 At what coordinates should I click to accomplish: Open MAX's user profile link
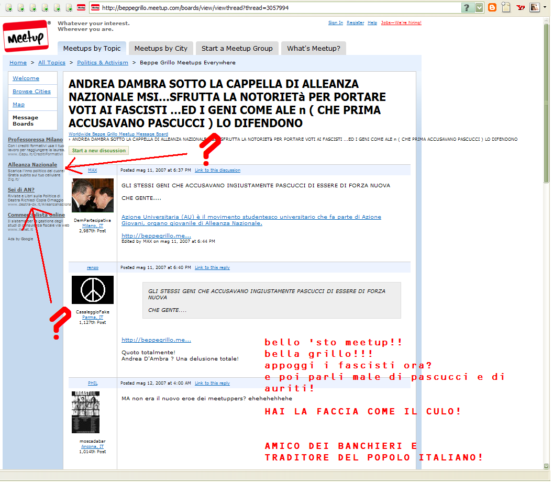pos(92,170)
